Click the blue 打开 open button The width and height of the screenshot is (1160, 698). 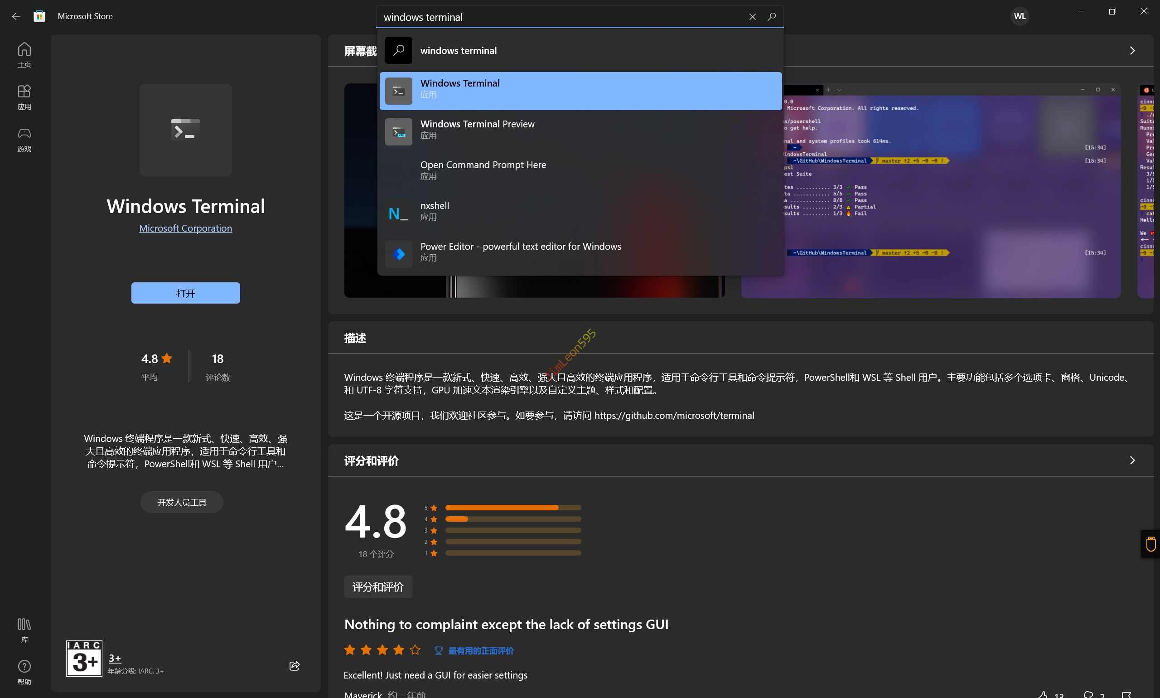(185, 293)
